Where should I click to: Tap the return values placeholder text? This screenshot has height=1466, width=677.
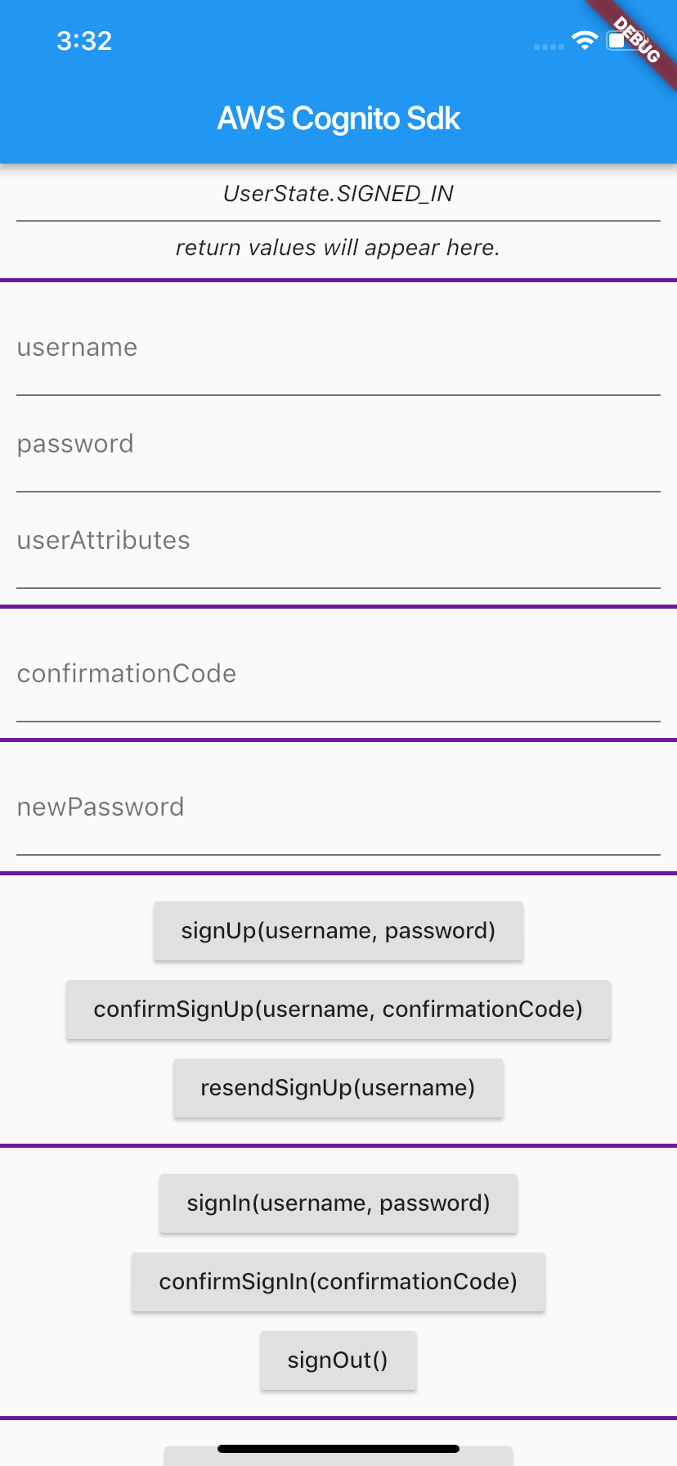pos(338,248)
